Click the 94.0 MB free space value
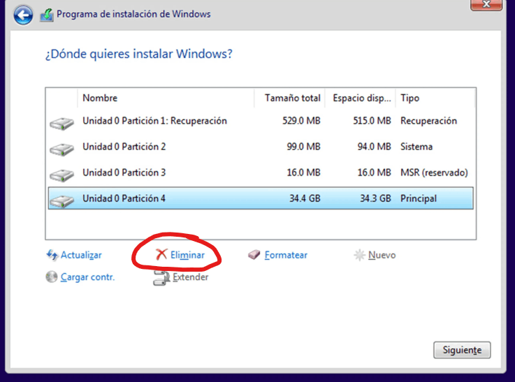The image size is (515, 382). [374, 147]
